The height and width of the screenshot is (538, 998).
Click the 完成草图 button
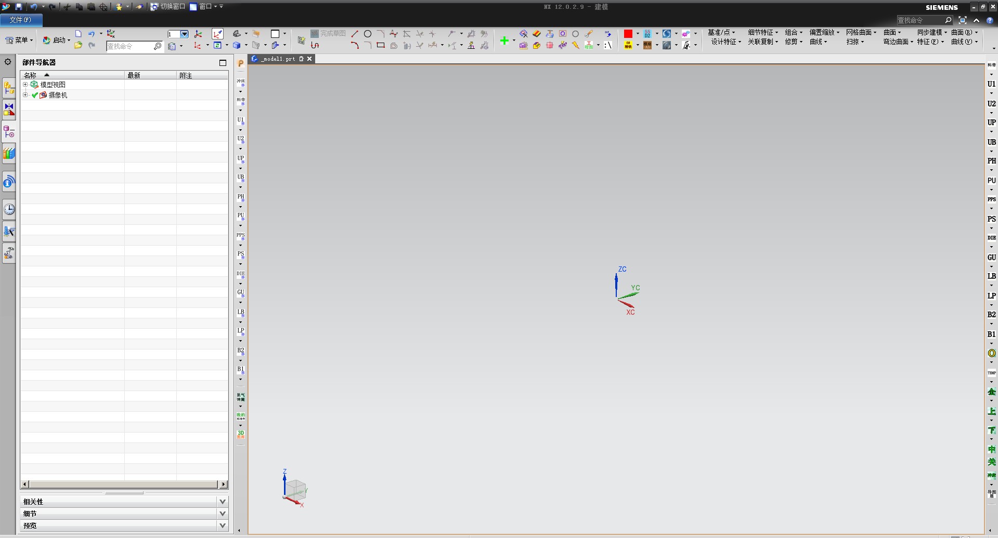click(x=328, y=33)
